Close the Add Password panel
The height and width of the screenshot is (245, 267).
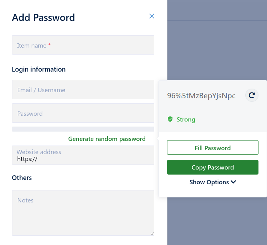click(x=152, y=16)
